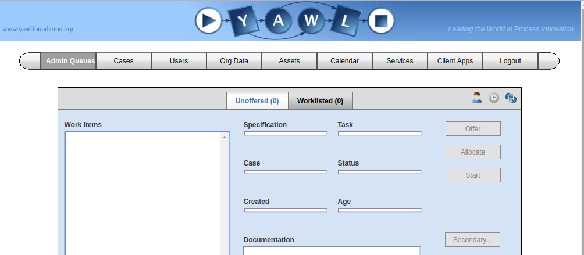Open the Admin Queues menu
This screenshot has width=584, height=255.
(68, 61)
